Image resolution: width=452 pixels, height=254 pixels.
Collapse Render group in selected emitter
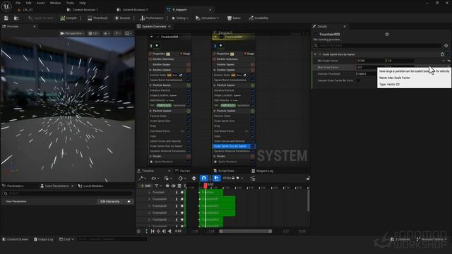pyautogui.click(x=215, y=156)
